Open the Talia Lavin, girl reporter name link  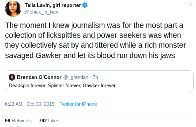tap(53, 5)
